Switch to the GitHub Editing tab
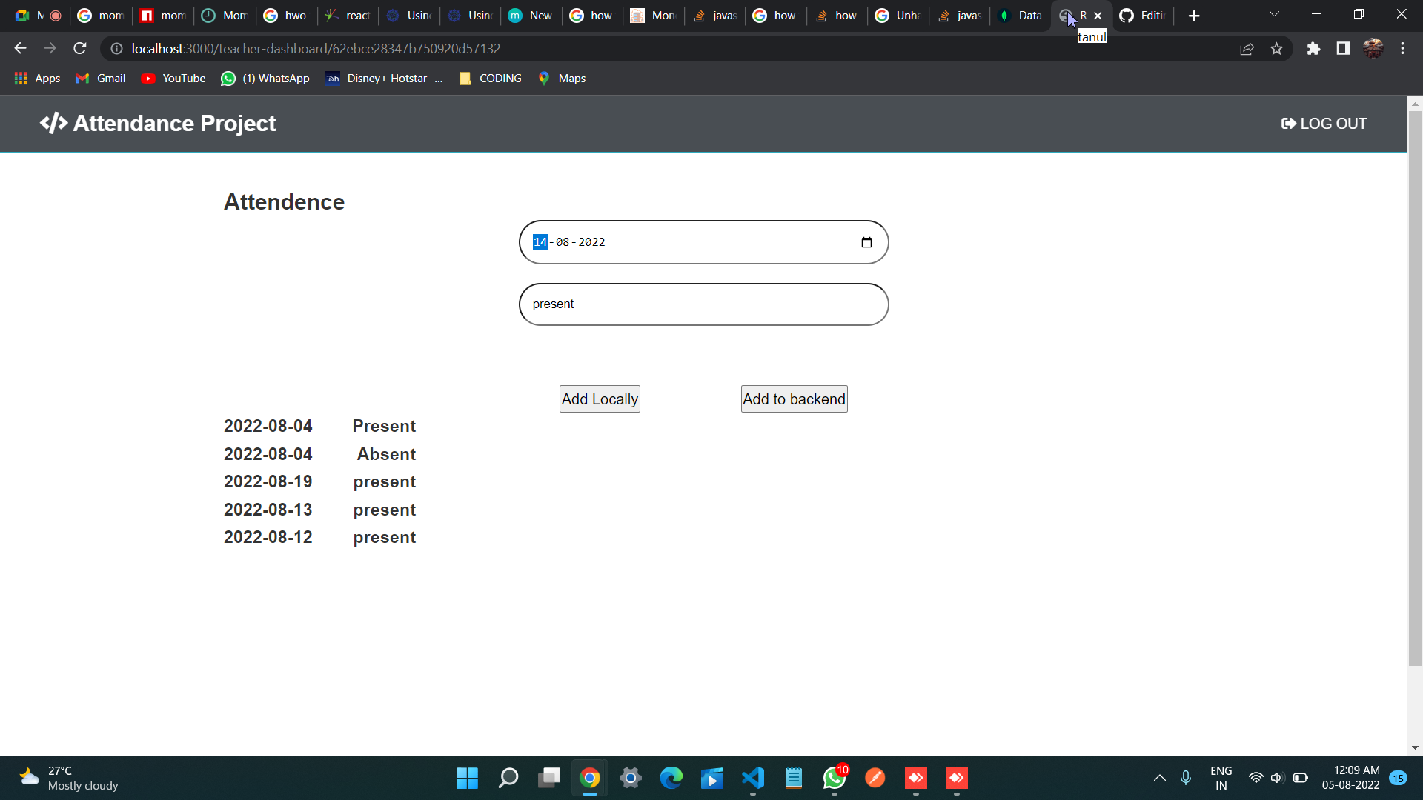Screen dimensions: 1423x800 coord(1145,16)
